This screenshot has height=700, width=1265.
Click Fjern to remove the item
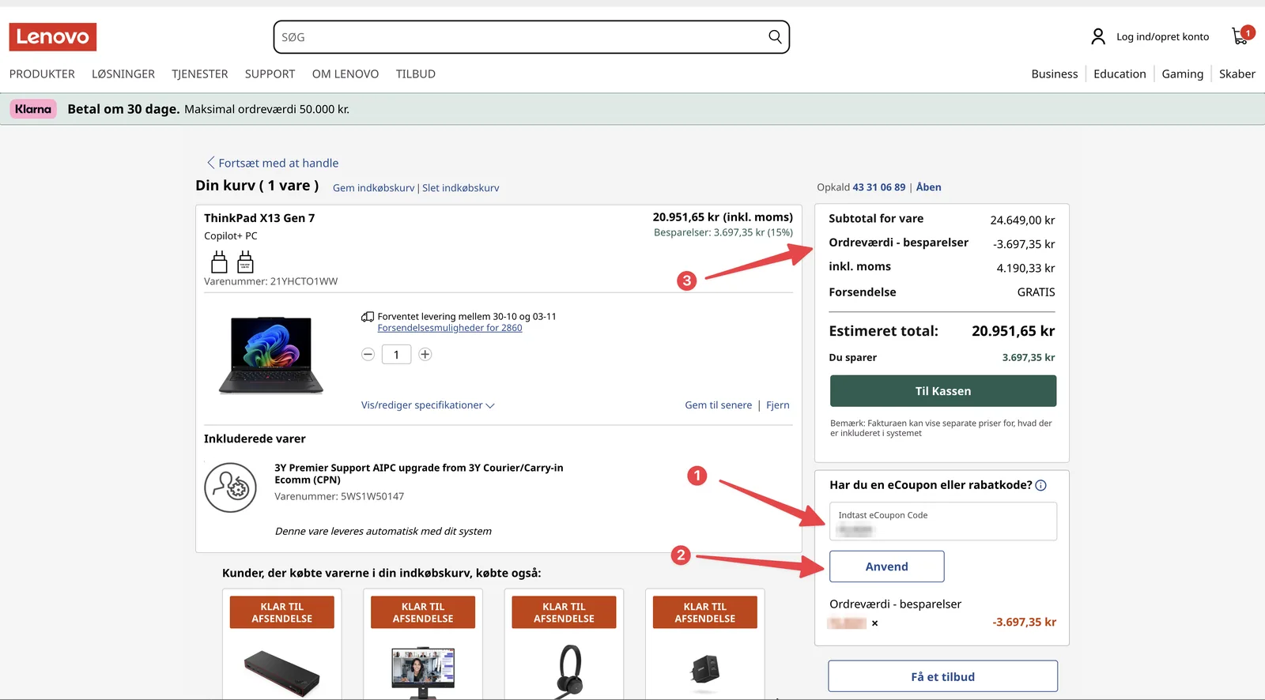778,405
